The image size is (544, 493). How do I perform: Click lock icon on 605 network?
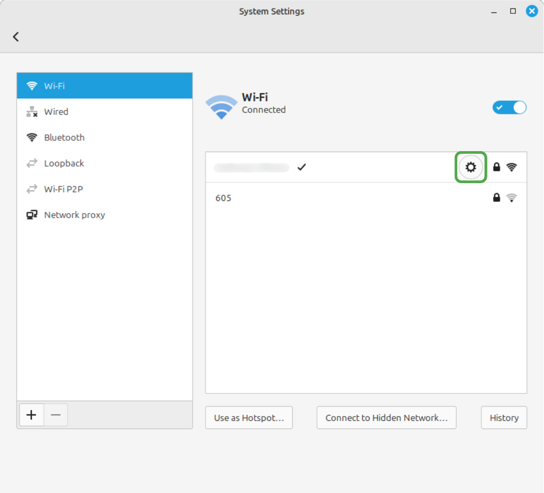click(497, 197)
